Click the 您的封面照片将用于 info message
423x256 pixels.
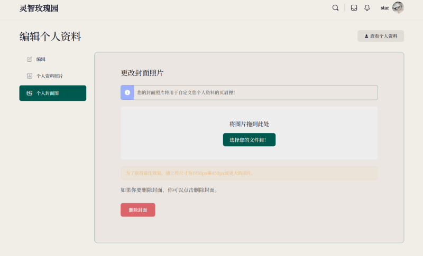coord(186,92)
